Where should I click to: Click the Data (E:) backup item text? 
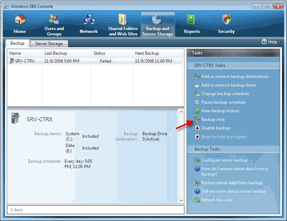(x=70, y=148)
